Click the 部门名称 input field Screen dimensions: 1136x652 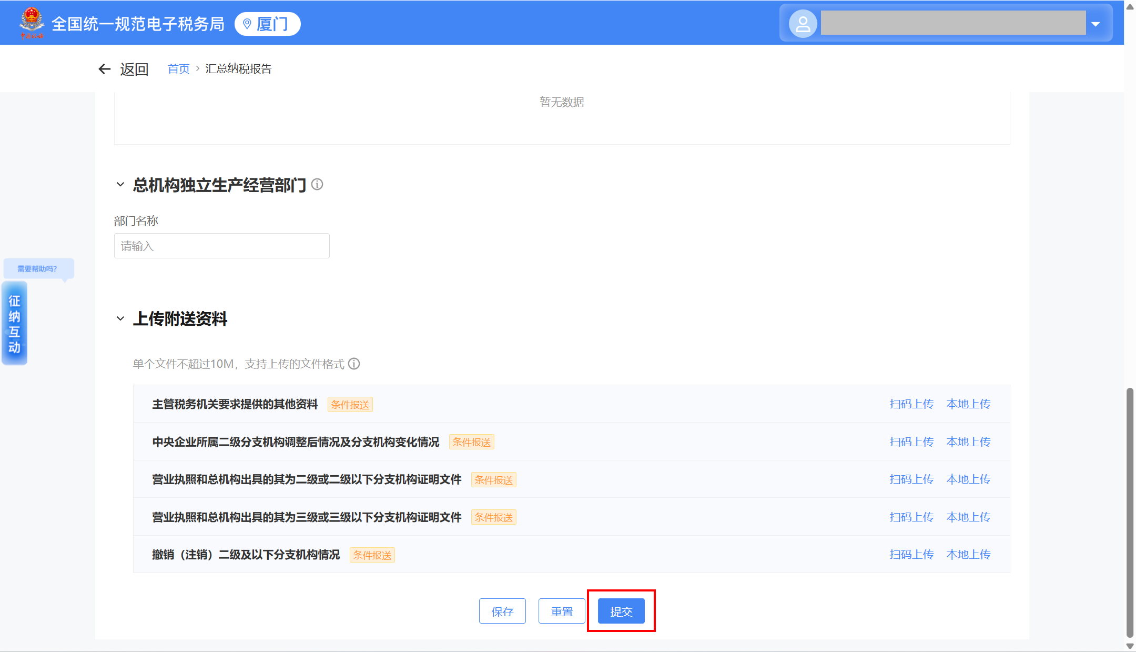[221, 246]
